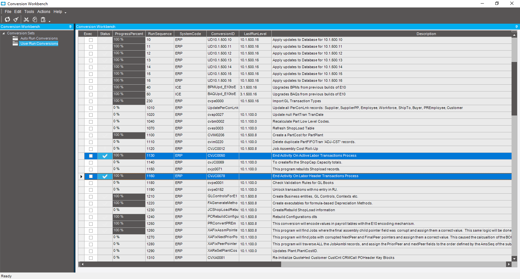Open the toolbar overflow options arrow

pyautogui.click(x=50, y=21)
